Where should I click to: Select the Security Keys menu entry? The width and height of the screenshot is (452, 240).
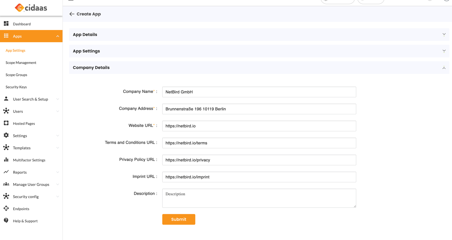tap(16, 87)
